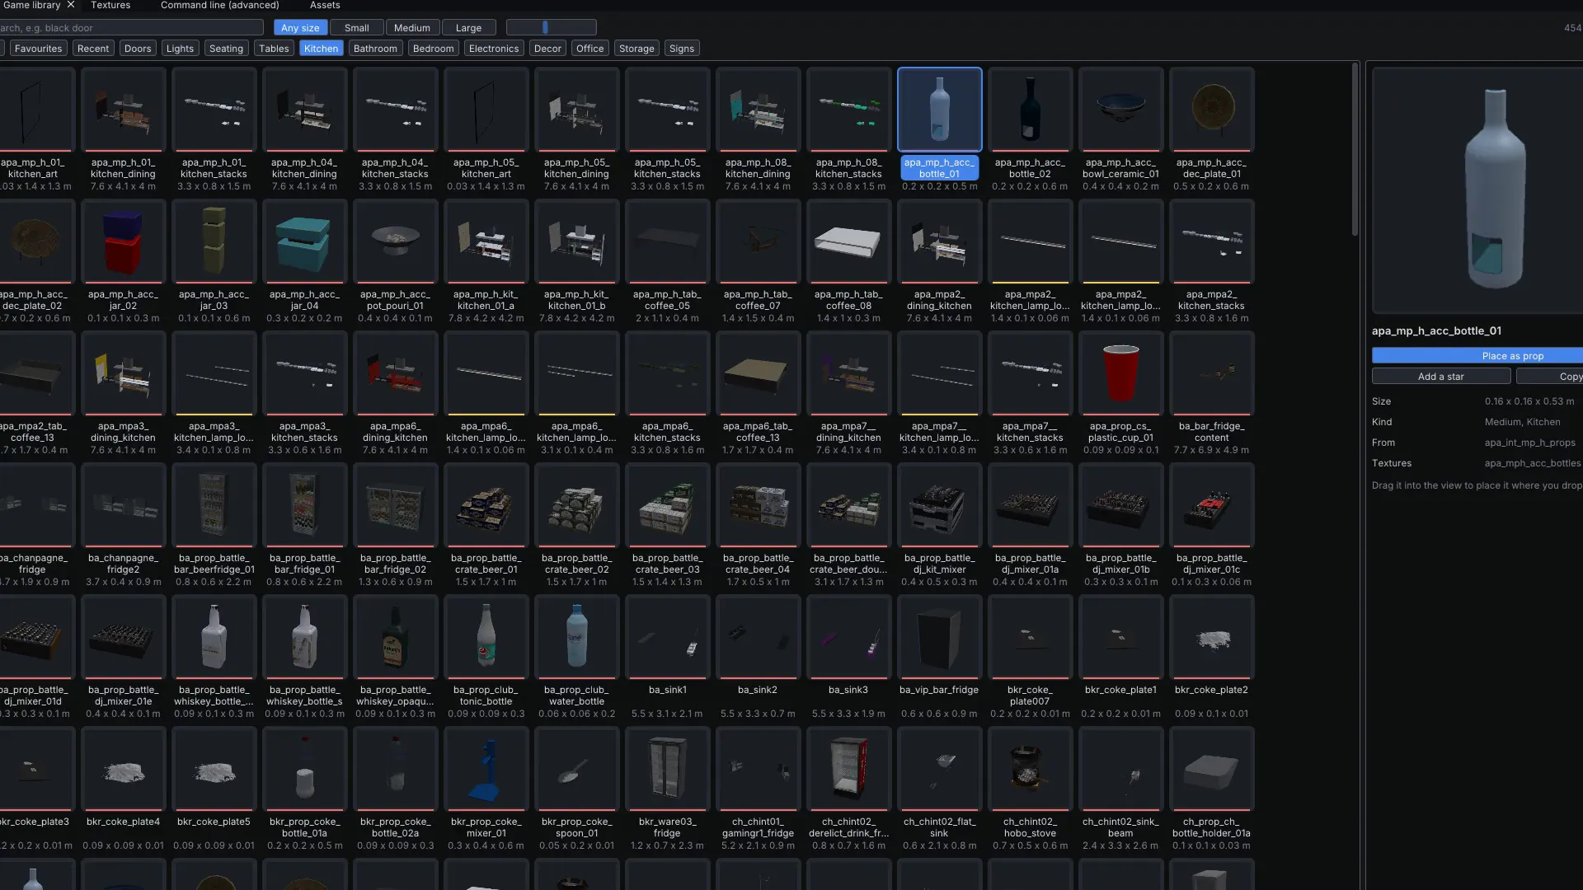The width and height of the screenshot is (1583, 890).
Task: Filter by Electronics category
Action: 494,49
